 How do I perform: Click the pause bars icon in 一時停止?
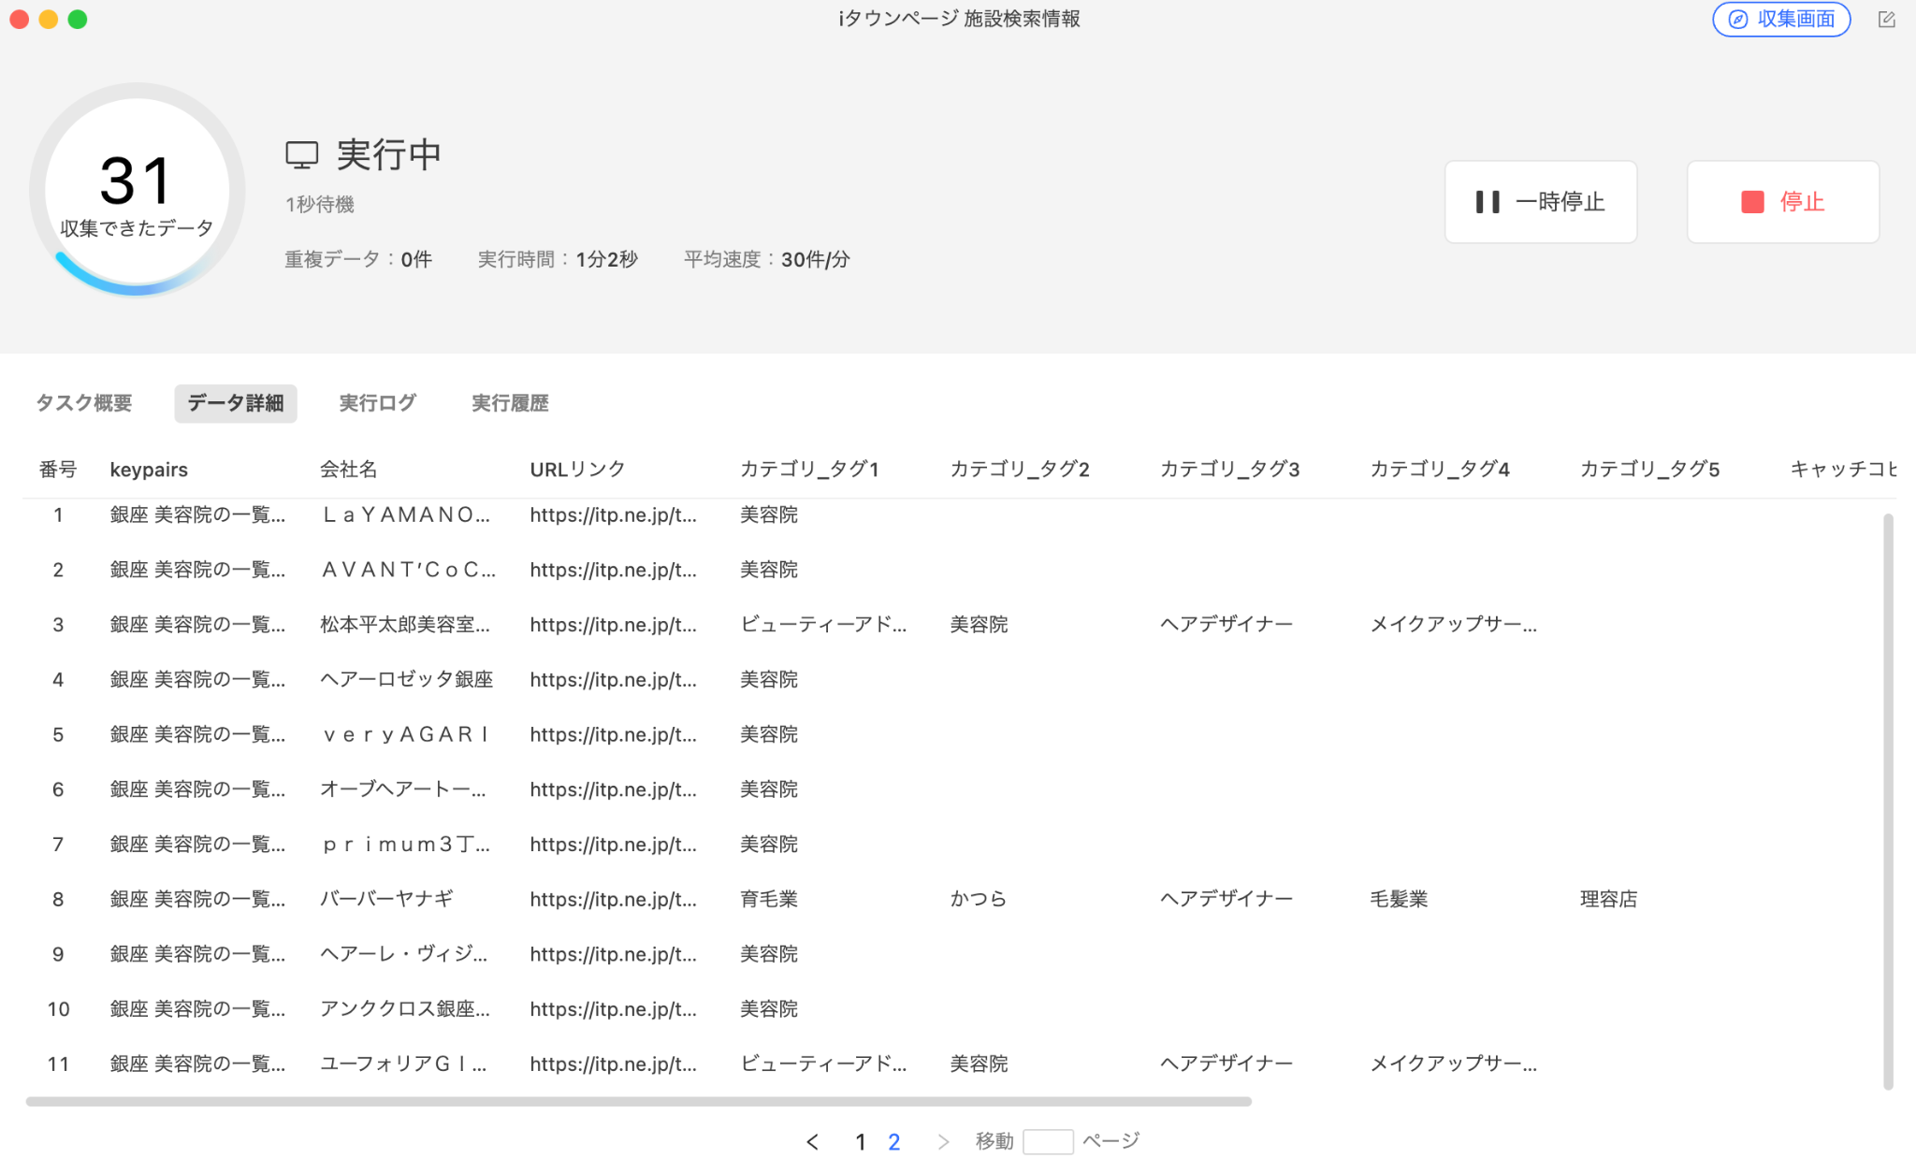tap(1488, 201)
